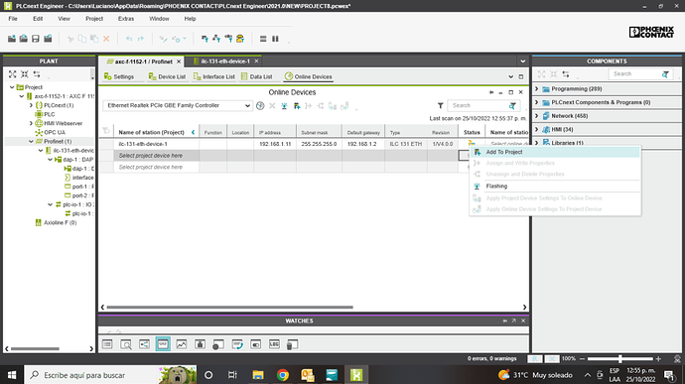685x384 pixels.
Task: Click the yellow worker icon in main toolbar
Action: pos(240,39)
